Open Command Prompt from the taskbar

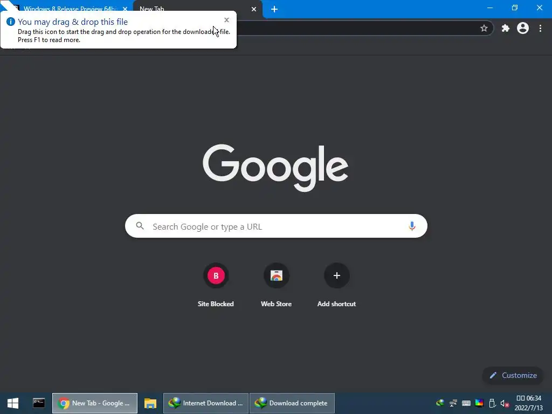[39, 403]
